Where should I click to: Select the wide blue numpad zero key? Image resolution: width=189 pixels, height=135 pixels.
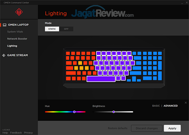click(x=147, y=78)
